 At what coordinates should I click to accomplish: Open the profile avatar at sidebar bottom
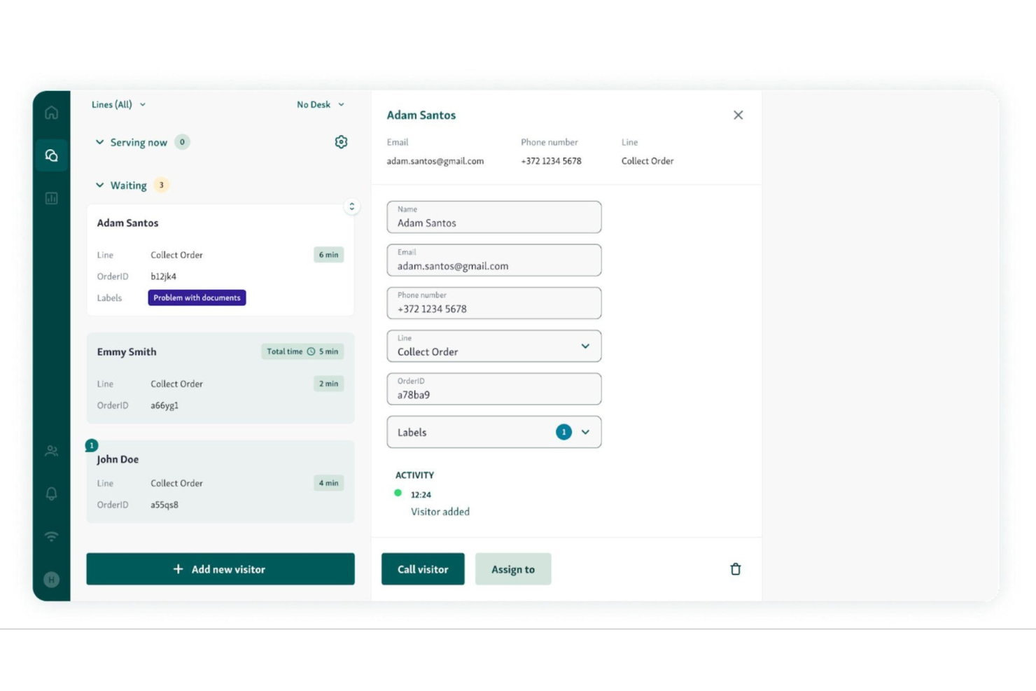[51, 580]
